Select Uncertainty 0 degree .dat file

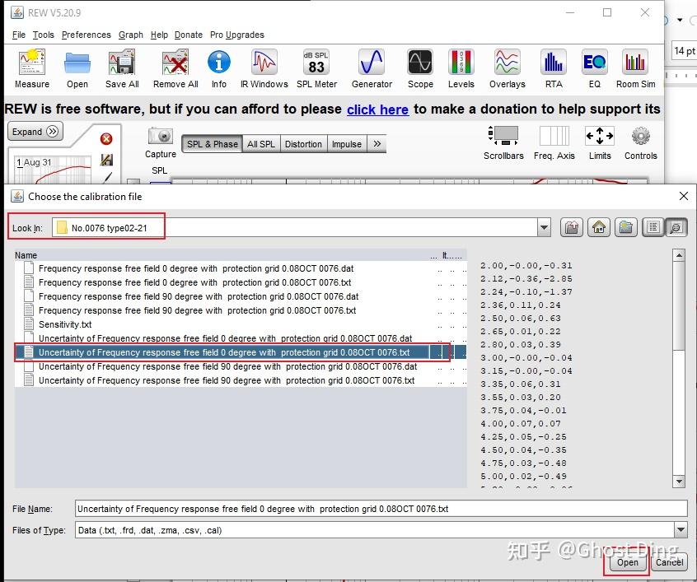[241, 338]
